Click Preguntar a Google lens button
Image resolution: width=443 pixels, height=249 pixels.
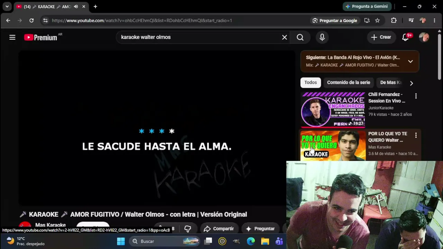pyautogui.click(x=335, y=20)
